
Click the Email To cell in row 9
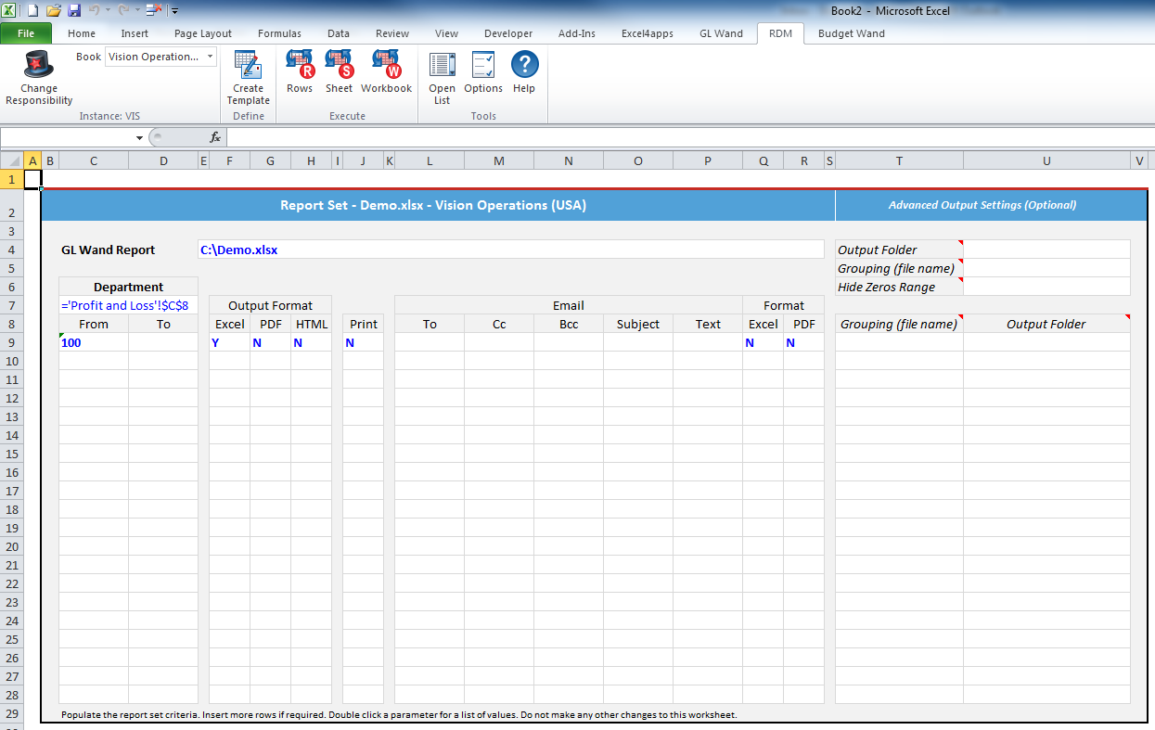tap(430, 342)
